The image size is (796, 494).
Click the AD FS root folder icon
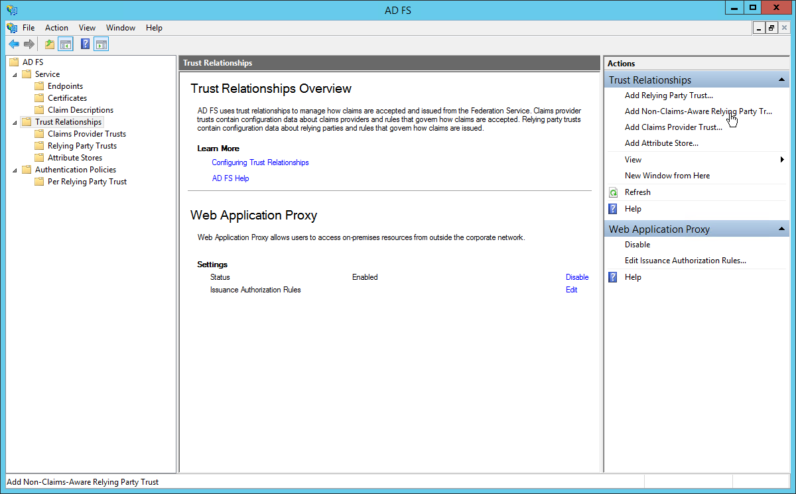[x=14, y=62]
